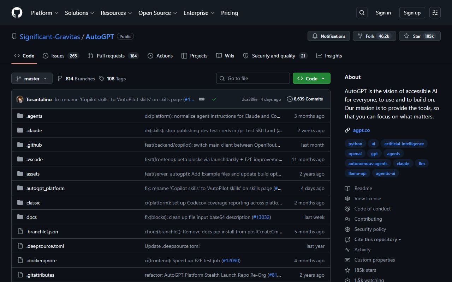Click the autogpt_platform folder icon

[20, 188]
